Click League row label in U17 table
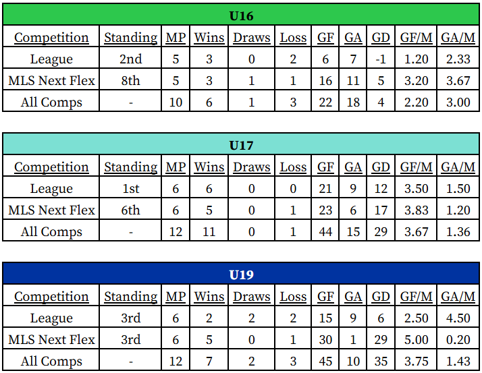The image size is (482, 373). 51,189
